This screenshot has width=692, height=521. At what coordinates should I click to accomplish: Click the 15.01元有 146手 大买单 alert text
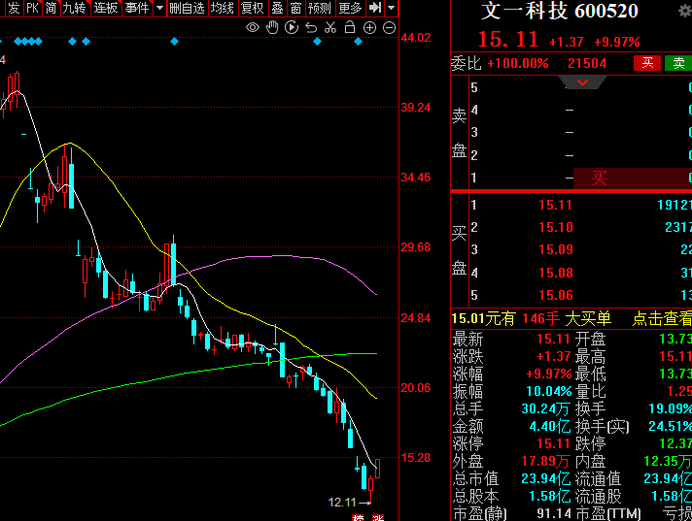pyautogui.click(x=532, y=318)
